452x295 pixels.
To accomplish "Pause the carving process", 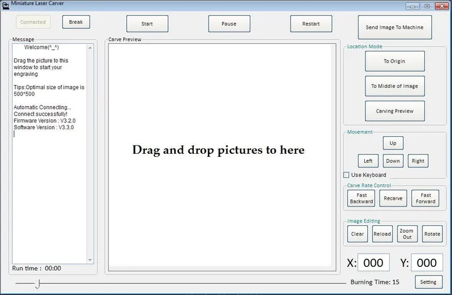I will pos(229,24).
